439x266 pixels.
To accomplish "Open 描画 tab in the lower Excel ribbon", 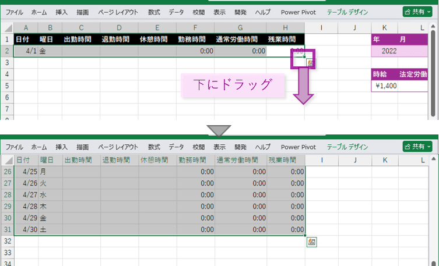I will [x=83, y=147].
